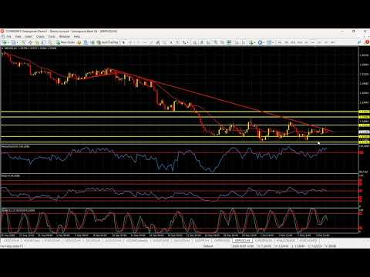Click the RSI indicator label
The width and height of the screenshot is (370, 277).
point(11,175)
